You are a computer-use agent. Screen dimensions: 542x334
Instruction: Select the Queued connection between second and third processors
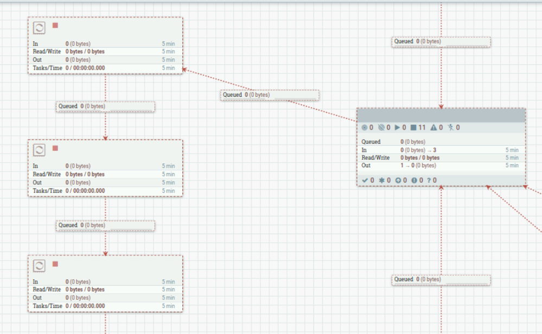click(x=105, y=226)
